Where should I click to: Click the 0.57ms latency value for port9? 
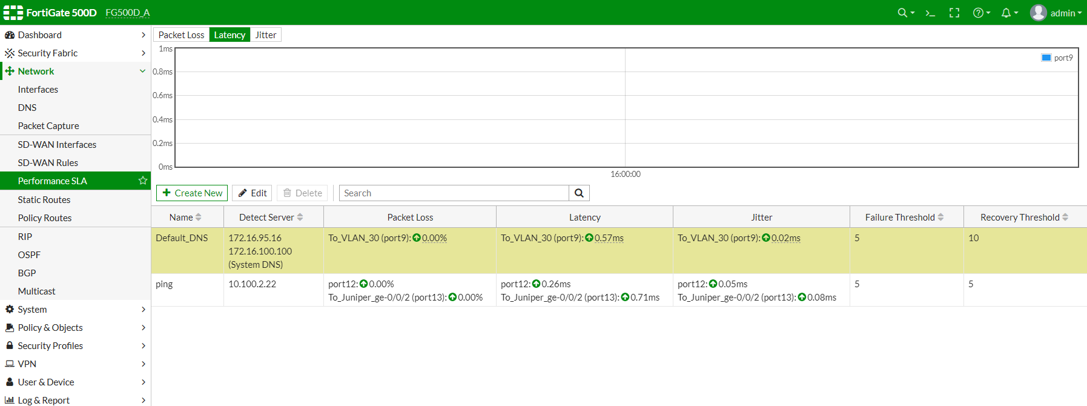[609, 238]
